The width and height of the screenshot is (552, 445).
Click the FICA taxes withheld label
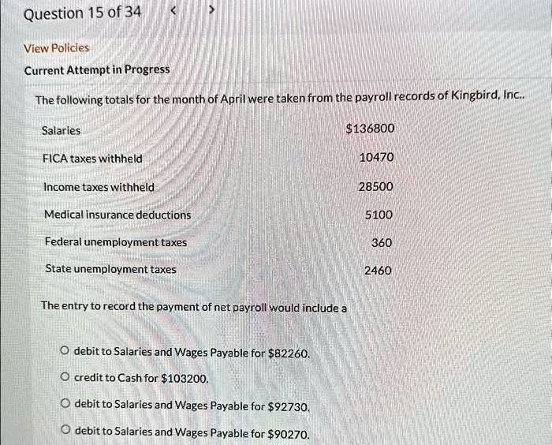tap(92, 159)
